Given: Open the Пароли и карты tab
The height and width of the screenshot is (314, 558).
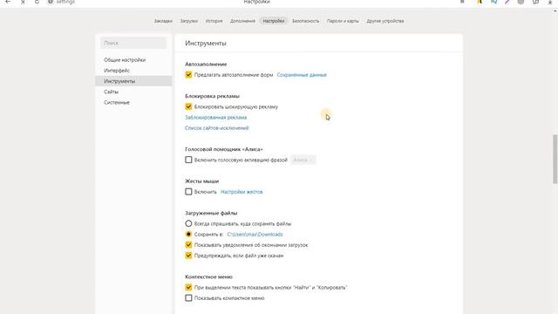Looking at the screenshot, I should 343,21.
